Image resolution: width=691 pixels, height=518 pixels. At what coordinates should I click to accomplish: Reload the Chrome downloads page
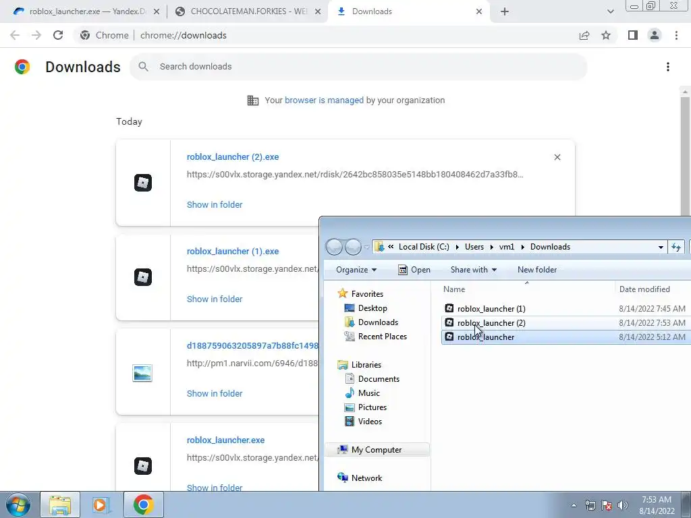(x=58, y=35)
